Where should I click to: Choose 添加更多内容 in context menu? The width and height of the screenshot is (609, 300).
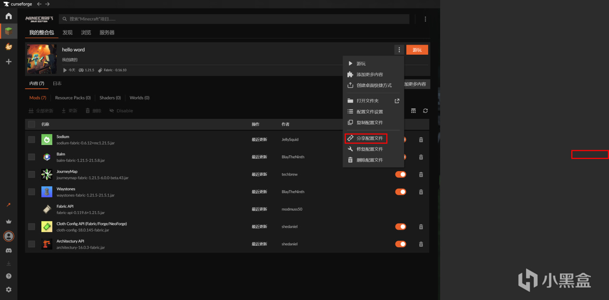373,75
